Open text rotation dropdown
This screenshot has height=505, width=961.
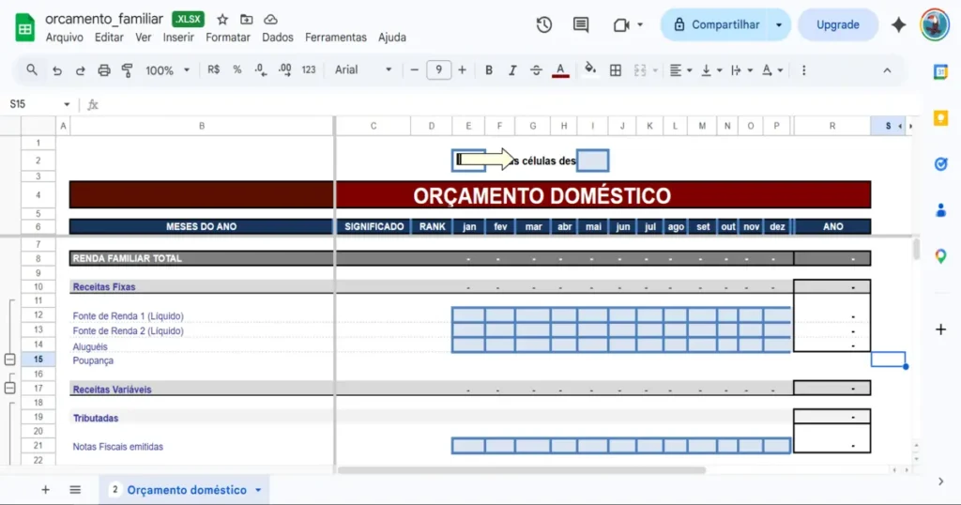click(x=772, y=70)
